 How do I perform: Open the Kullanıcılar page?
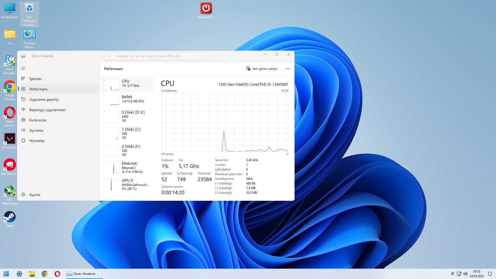pyautogui.click(x=38, y=120)
